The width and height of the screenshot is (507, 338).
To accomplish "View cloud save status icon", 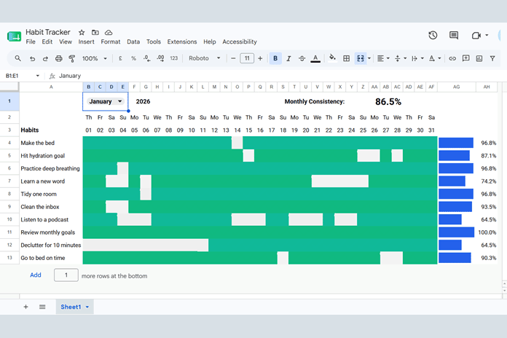I will click(x=109, y=32).
